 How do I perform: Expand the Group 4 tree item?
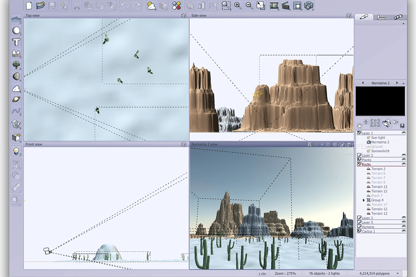tap(364, 200)
